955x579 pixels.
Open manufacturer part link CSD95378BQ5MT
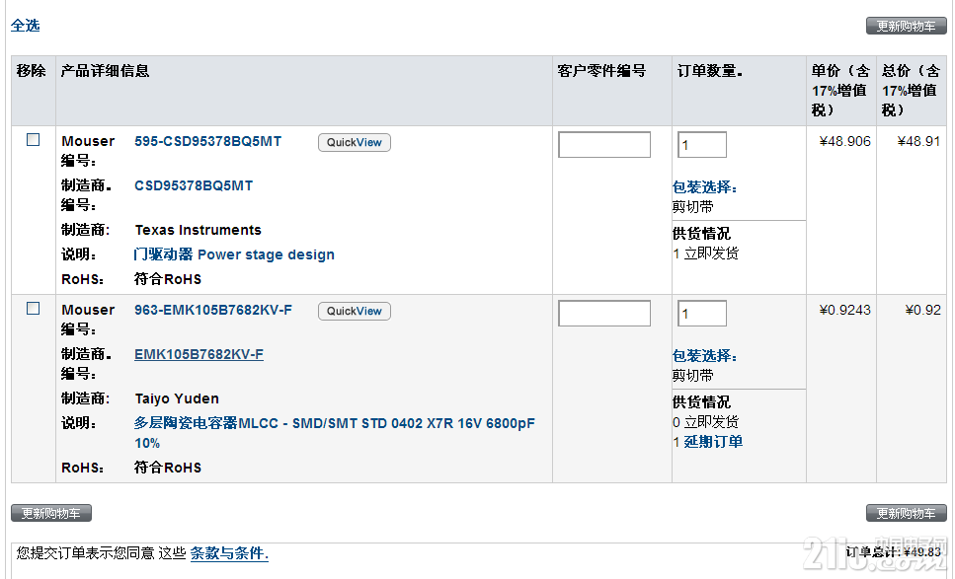(x=193, y=185)
